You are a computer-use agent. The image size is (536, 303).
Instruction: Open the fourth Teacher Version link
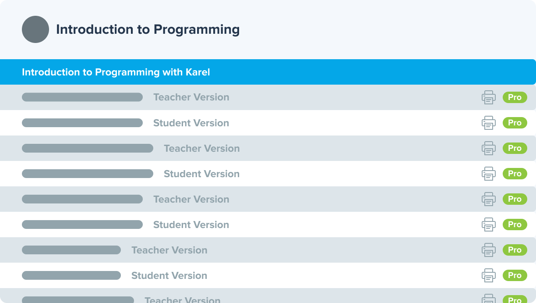169,250
